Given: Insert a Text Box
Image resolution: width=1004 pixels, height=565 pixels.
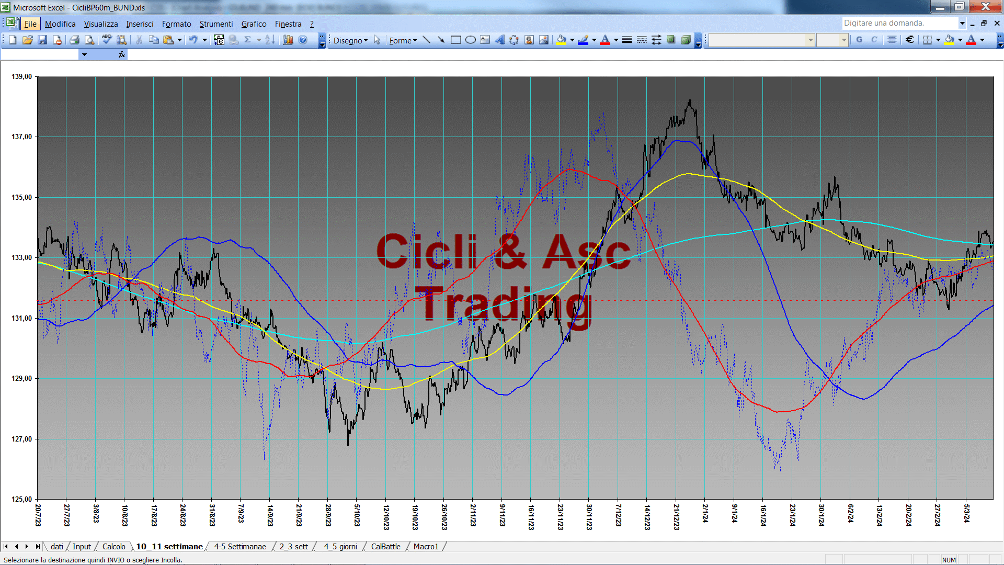Looking at the screenshot, I should coord(485,40).
